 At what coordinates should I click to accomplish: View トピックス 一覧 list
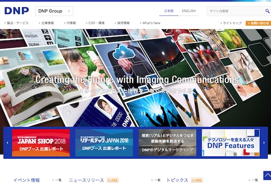click(253, 180)
